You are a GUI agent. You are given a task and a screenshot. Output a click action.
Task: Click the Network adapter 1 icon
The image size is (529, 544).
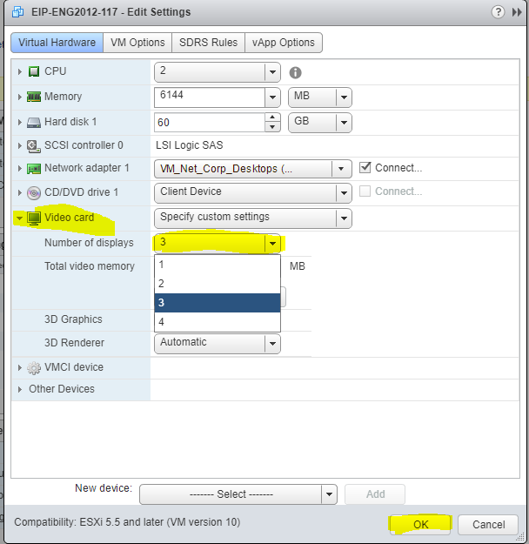pyautogui.click(x=34, y=169)
